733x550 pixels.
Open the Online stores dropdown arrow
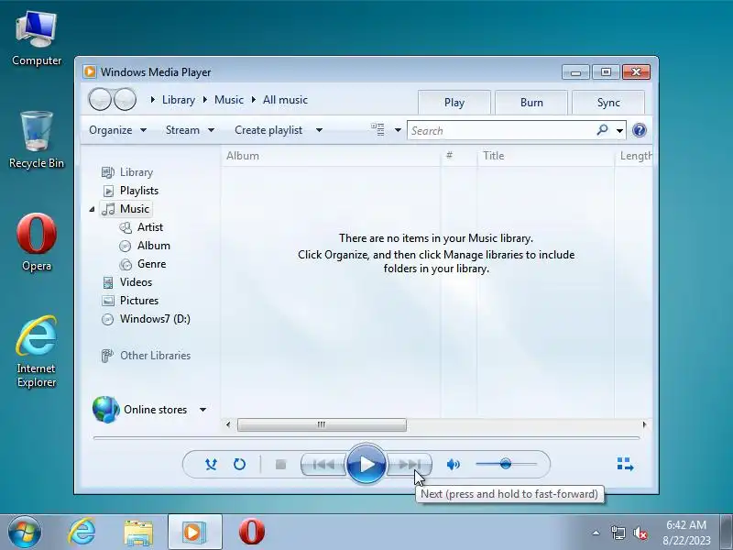[202, 410]
